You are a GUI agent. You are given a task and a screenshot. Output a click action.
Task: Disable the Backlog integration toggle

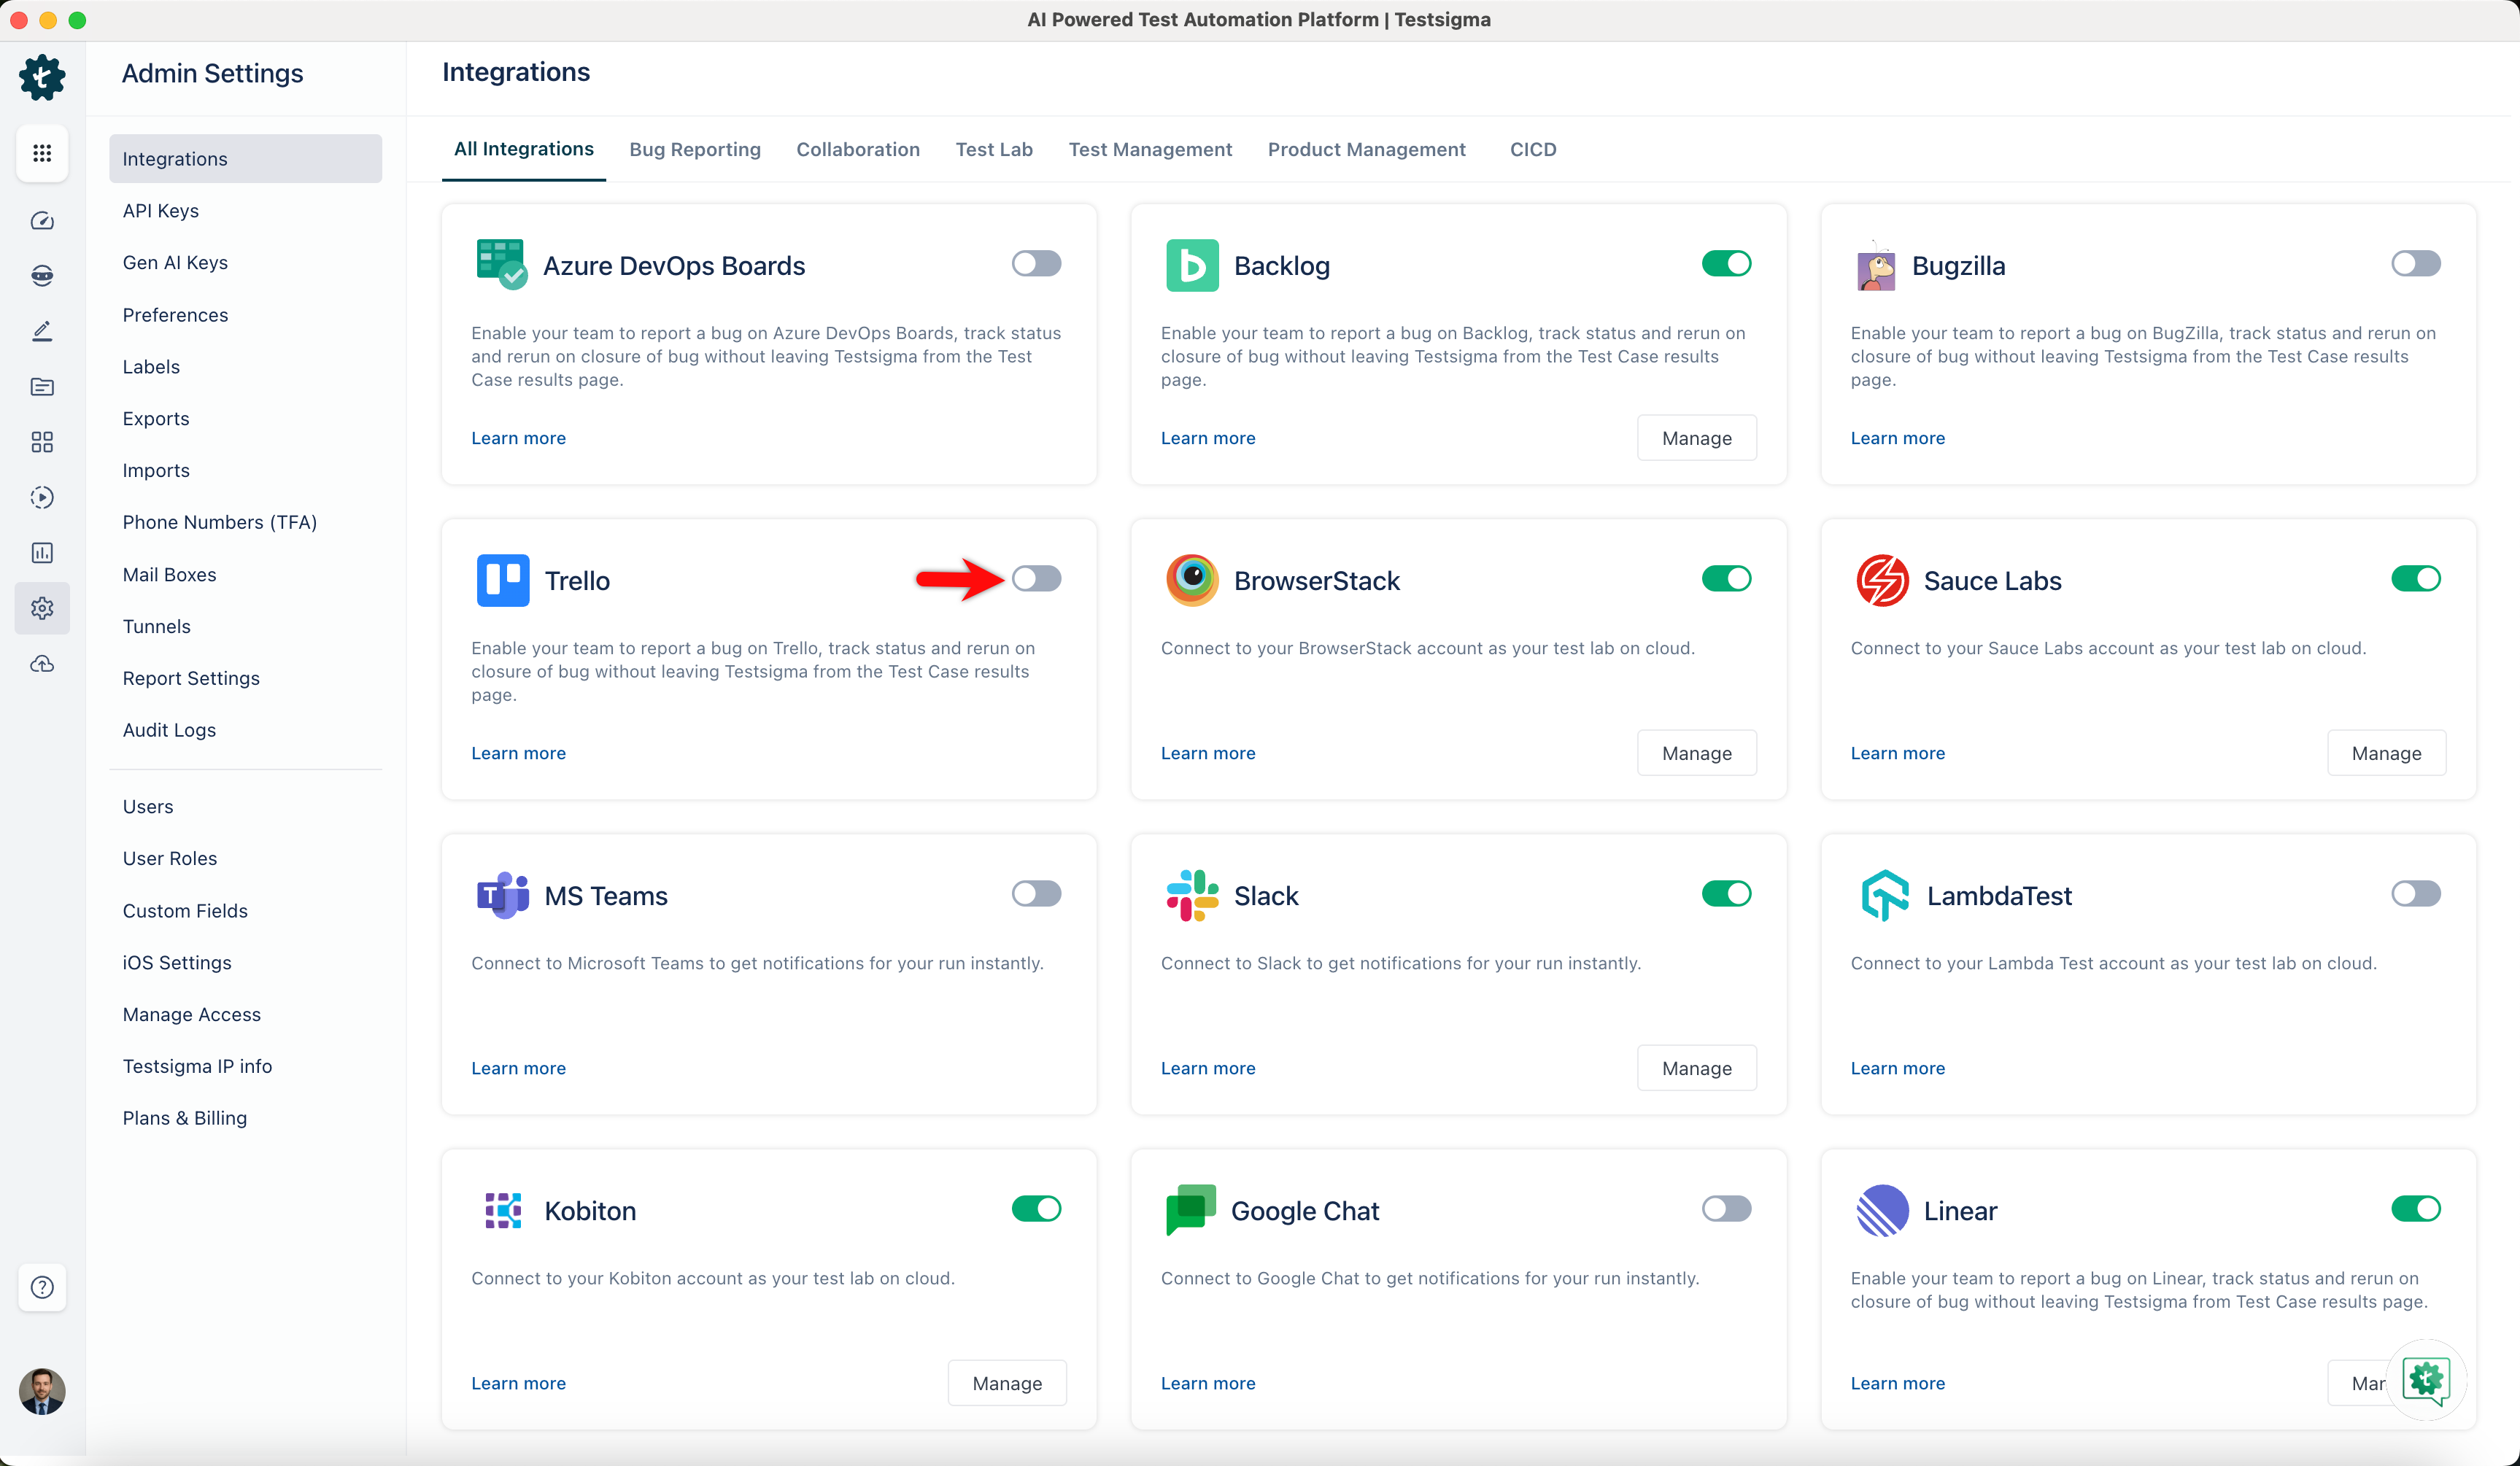[1726, 263]
